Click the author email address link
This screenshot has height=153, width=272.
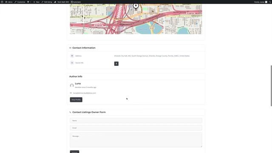pyautogui.click(x=85, y=93)
